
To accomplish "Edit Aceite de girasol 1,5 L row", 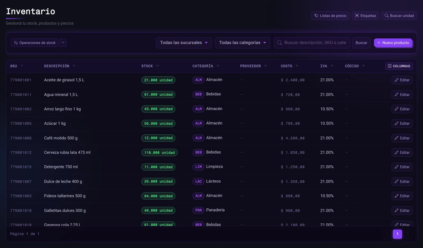I will [402, 80].
